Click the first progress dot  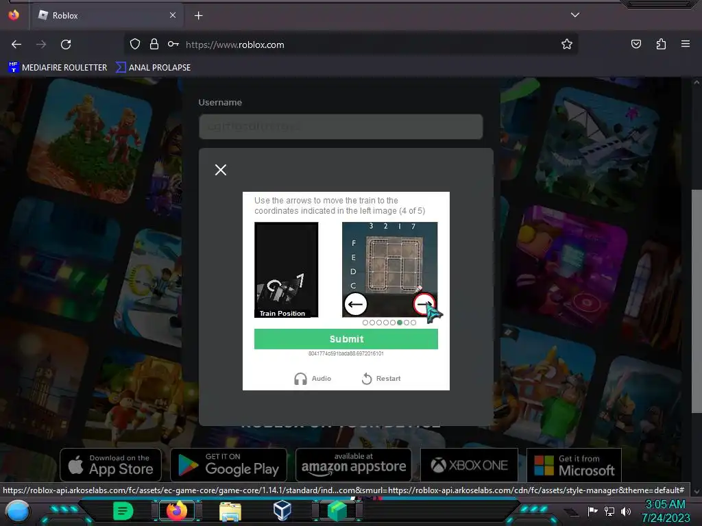click(x=365, y=323)
